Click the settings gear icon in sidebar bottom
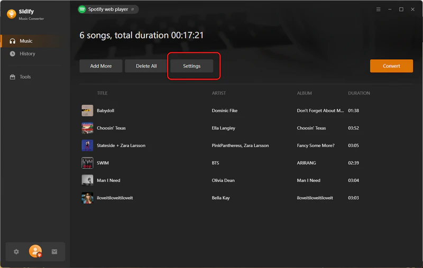The image size is (423, 268). (x=16, y=252)
